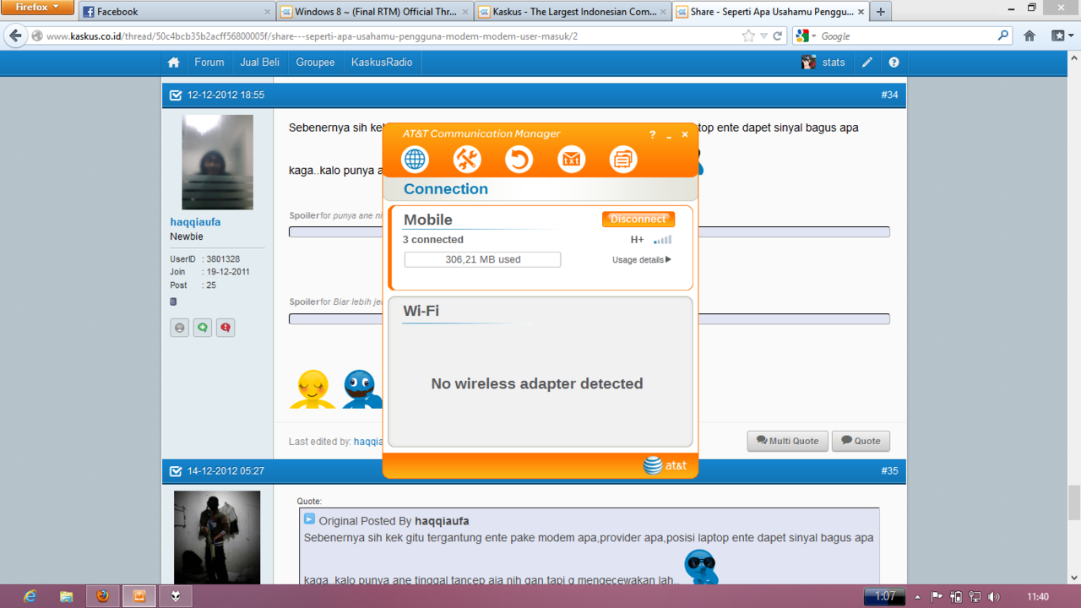Open a new Firefox tab
This screenshot has height=608, width=1081.
pyautogui.click(x=881, y=12)
